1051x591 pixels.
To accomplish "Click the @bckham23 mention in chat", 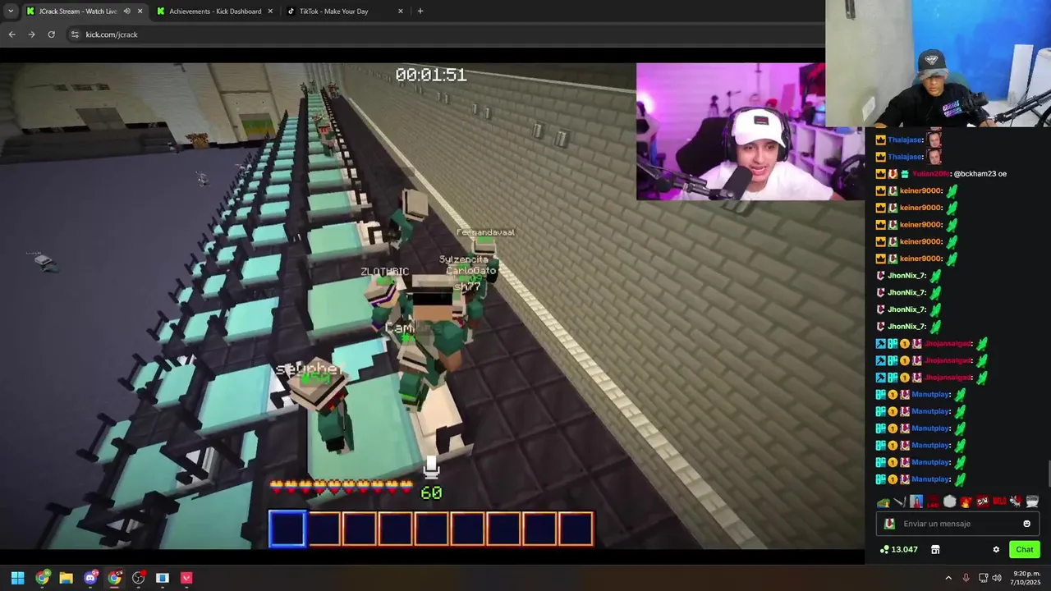I will pos(975,174).
